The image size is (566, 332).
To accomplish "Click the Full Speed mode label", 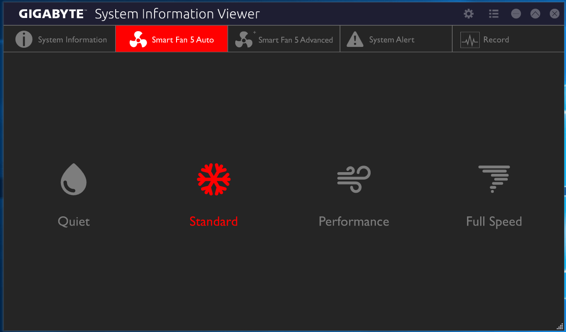I will coord(494,222).
